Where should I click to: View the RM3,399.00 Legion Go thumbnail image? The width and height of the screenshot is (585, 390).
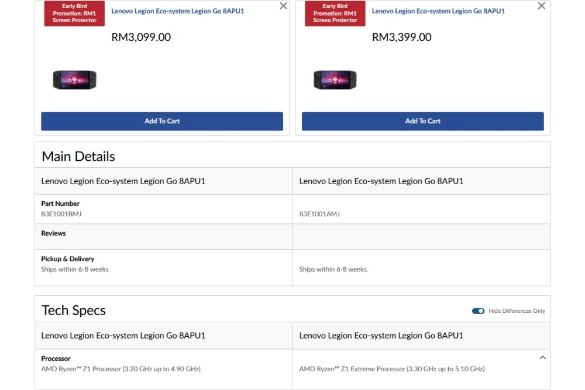tap(335, 80)
